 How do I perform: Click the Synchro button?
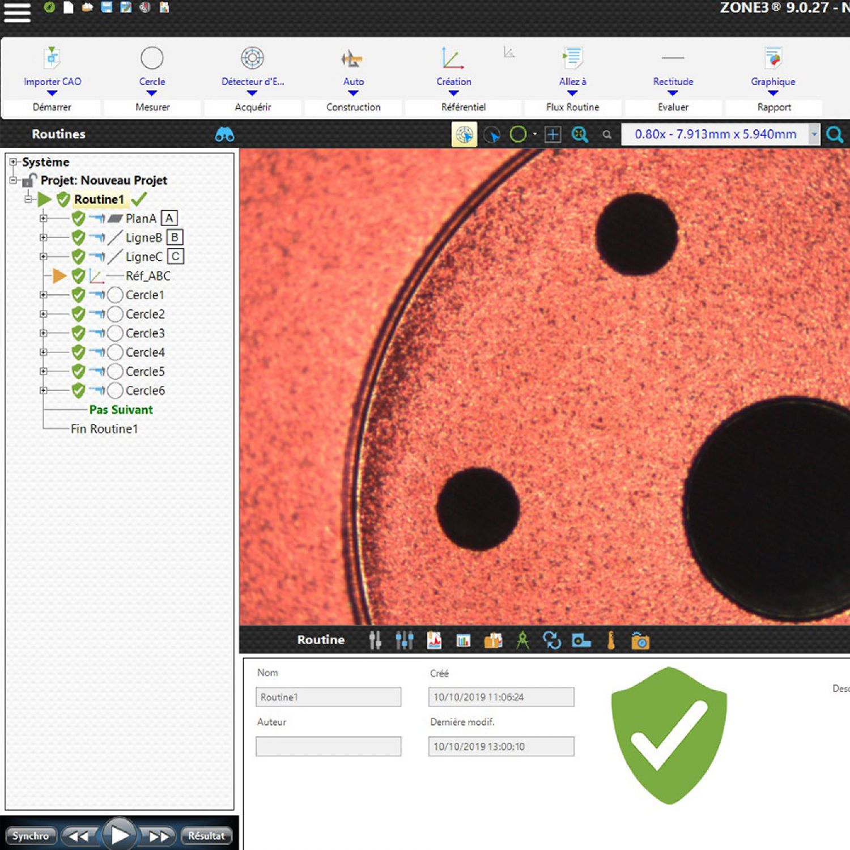point(31,836)
